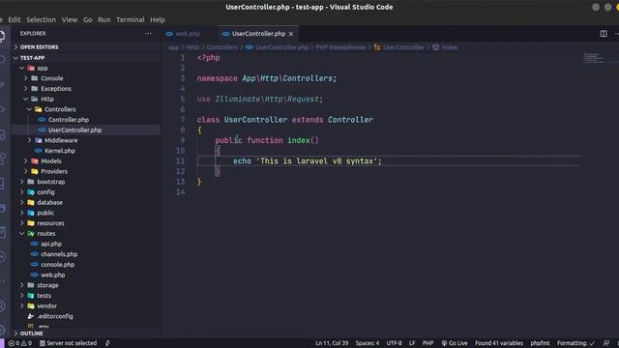Image resolution: width=619 pixels, height=348 pixels.
Task: Toggle the 'Formatting: ✓' status item
Action: point(576,343)
